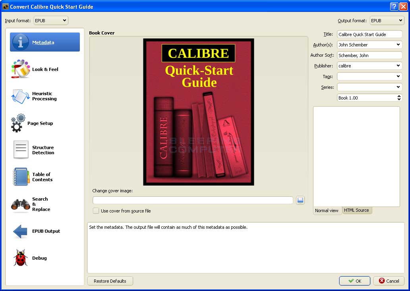The image size is (410, 291).
Task: Open the Look & Feel paint bucket icon
Action: pyautogui.click(x=21, y=69)
